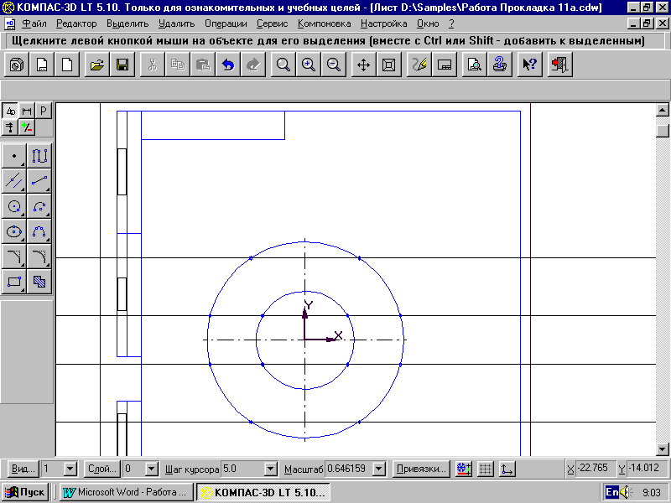Select the circle drawing tool

point(14,206)
